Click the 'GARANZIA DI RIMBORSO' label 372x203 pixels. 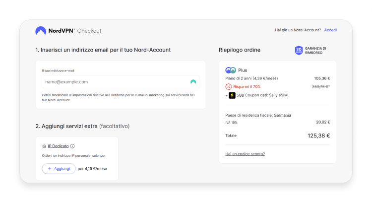[x=315, y=51]
